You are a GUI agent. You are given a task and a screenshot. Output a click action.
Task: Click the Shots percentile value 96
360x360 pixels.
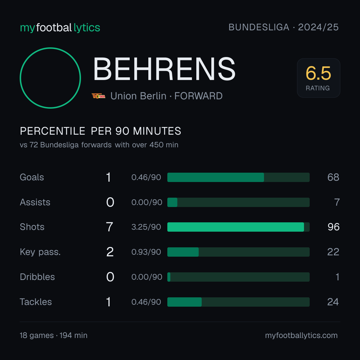[334, 227]
